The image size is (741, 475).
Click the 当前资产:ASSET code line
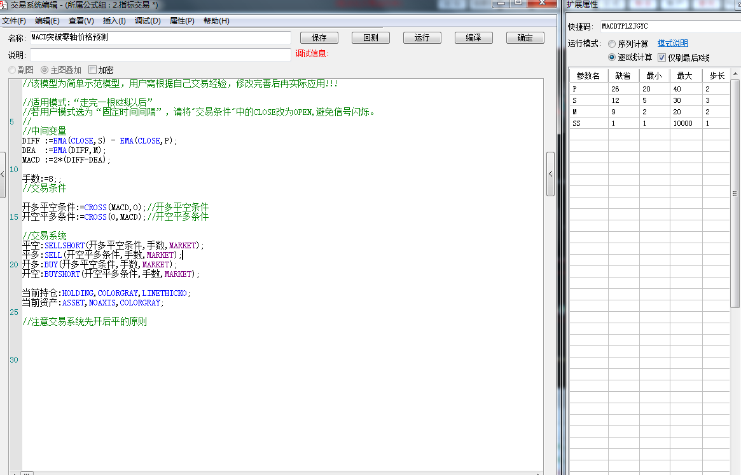tap(93, 303)
